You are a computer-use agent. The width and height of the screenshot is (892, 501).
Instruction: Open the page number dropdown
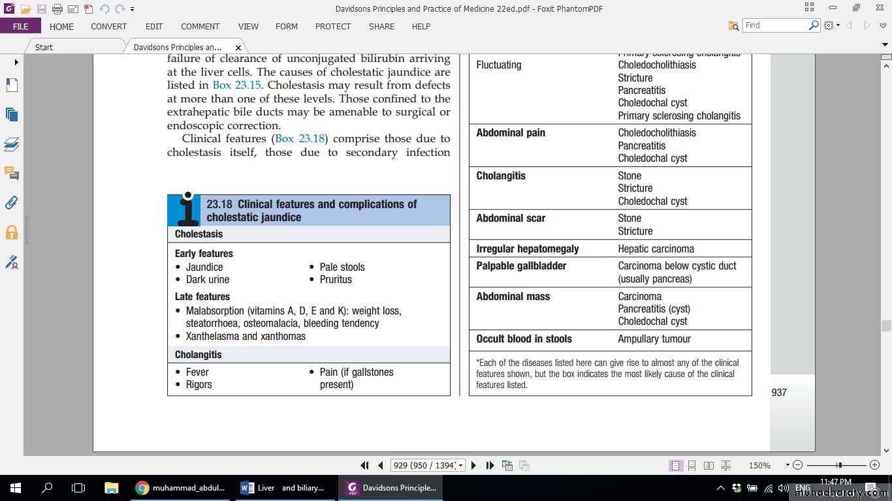pos(461,466)
